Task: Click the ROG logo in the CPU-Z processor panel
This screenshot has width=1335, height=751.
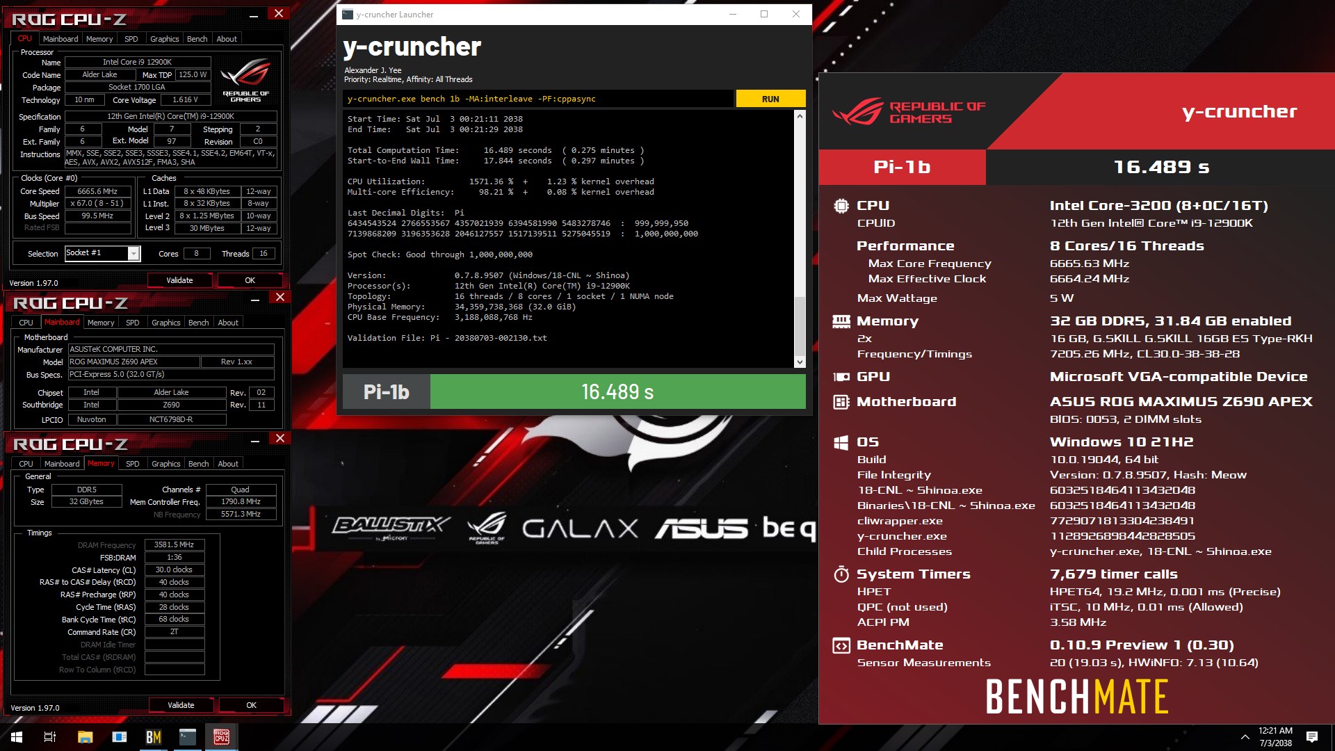Action: click(x=245, y=81)
